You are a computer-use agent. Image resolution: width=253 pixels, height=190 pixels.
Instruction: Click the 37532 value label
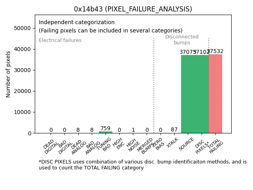216,51
